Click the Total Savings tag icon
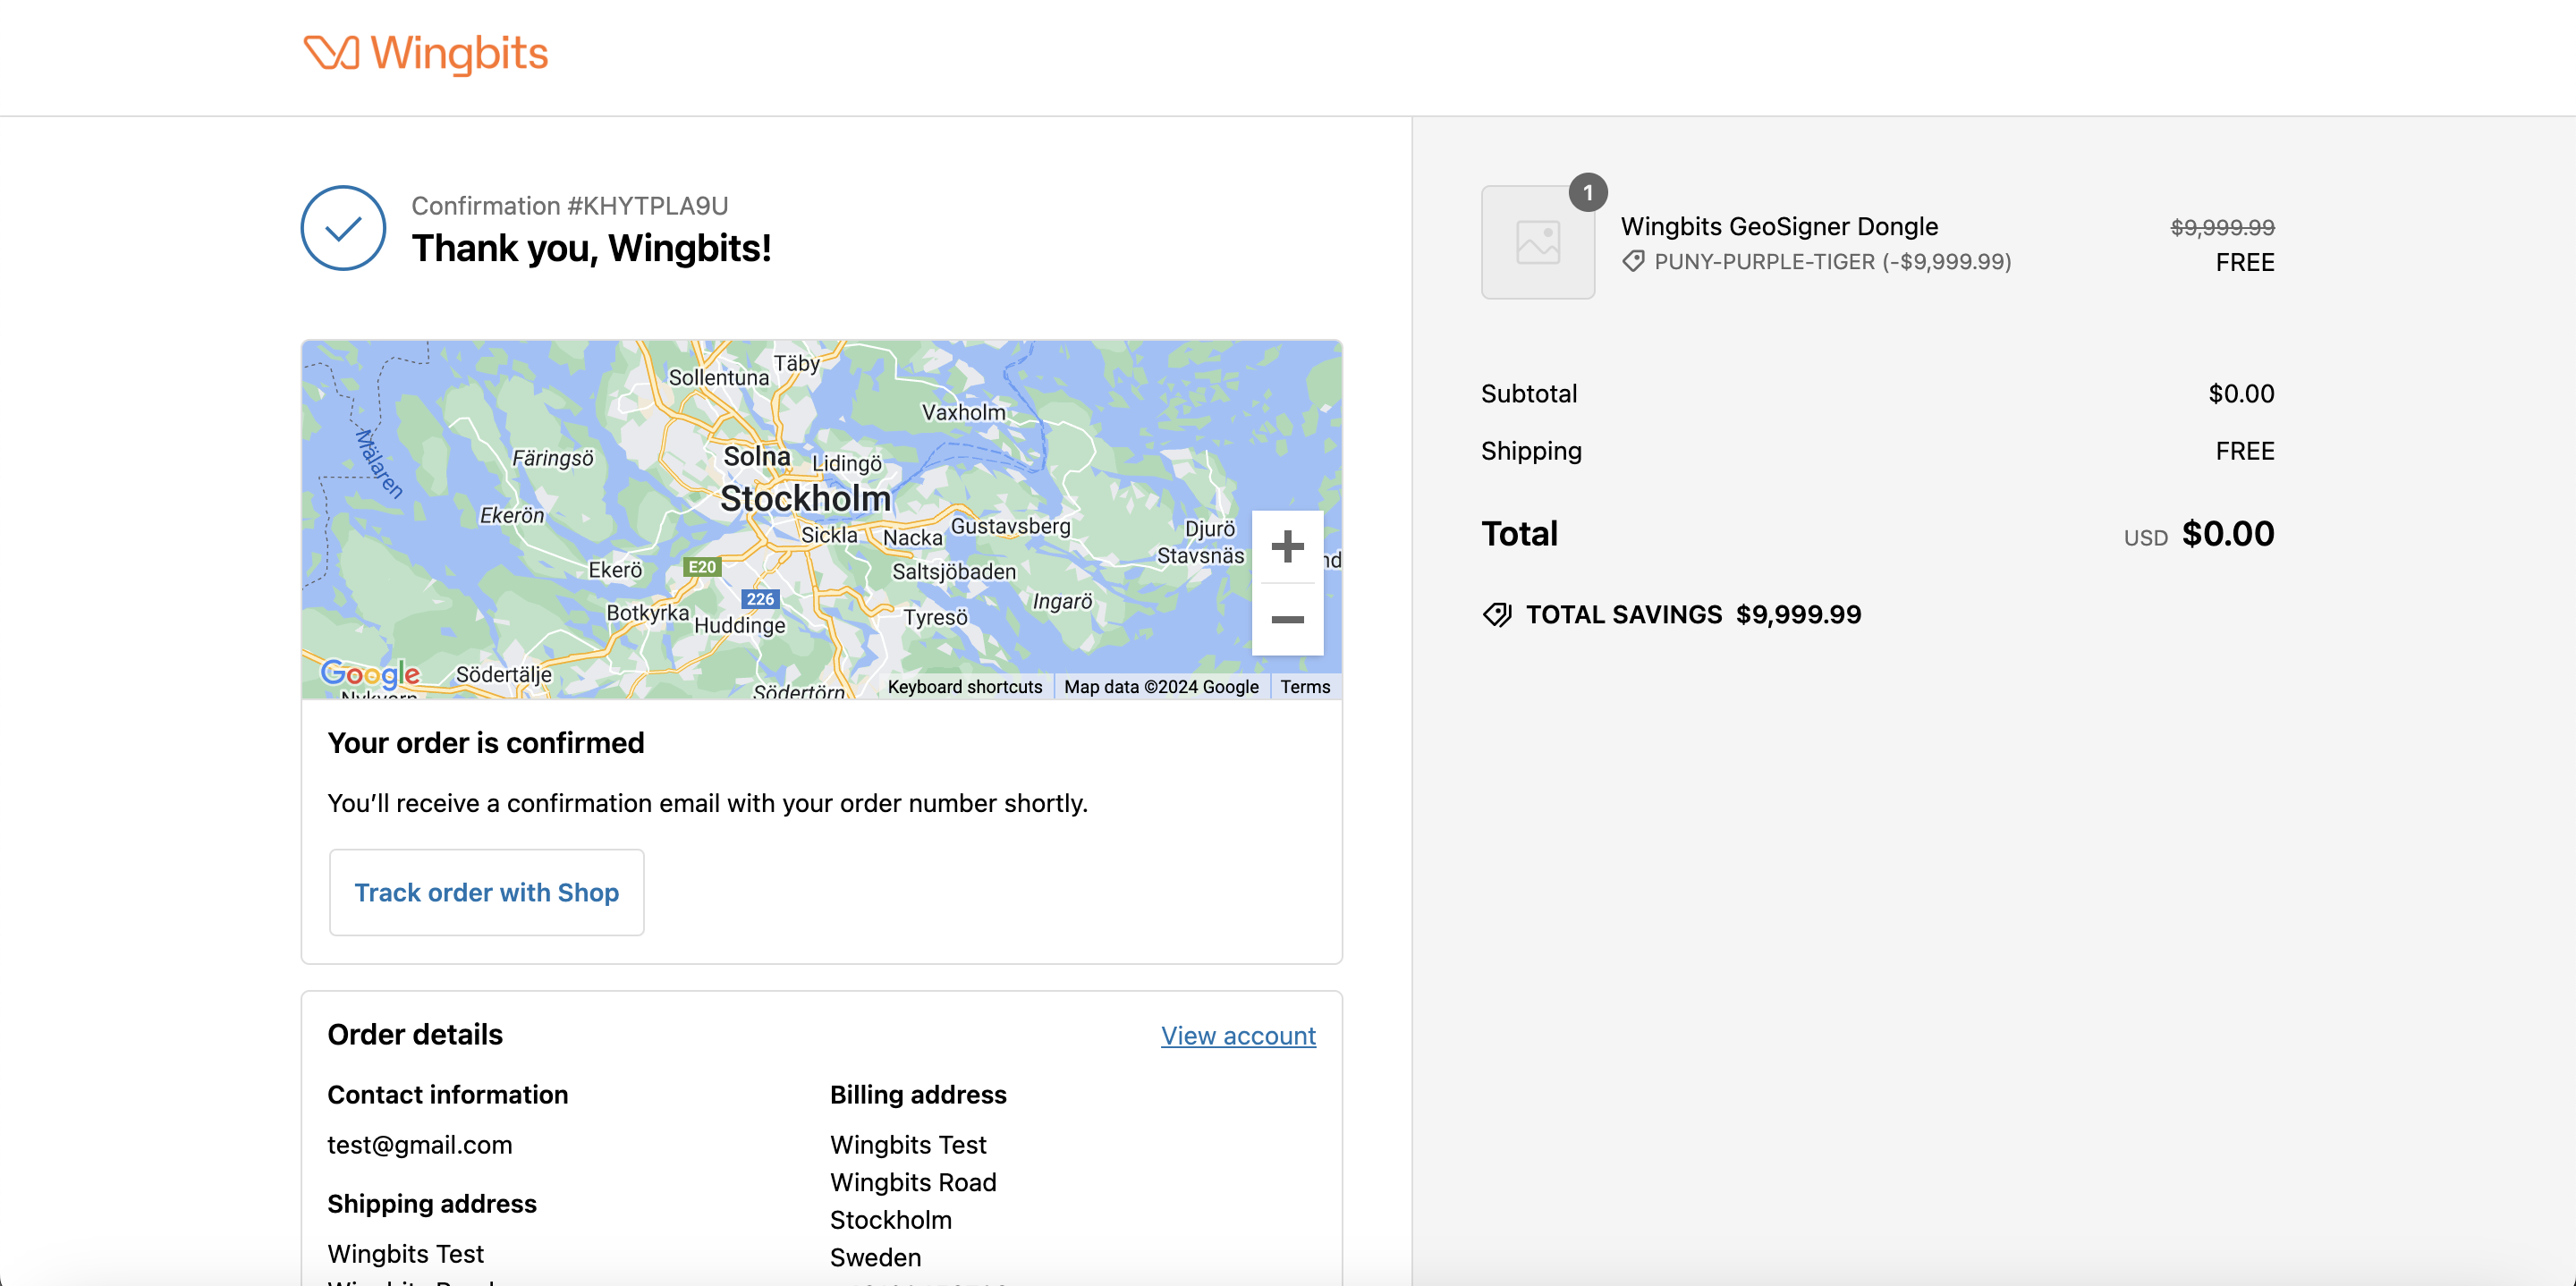 [1497, 615]
